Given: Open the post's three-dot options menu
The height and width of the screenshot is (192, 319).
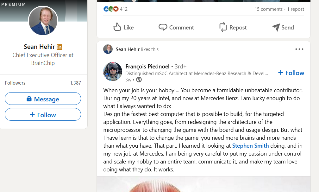Looking at the screenshot, I should click(x=299, y=49).
